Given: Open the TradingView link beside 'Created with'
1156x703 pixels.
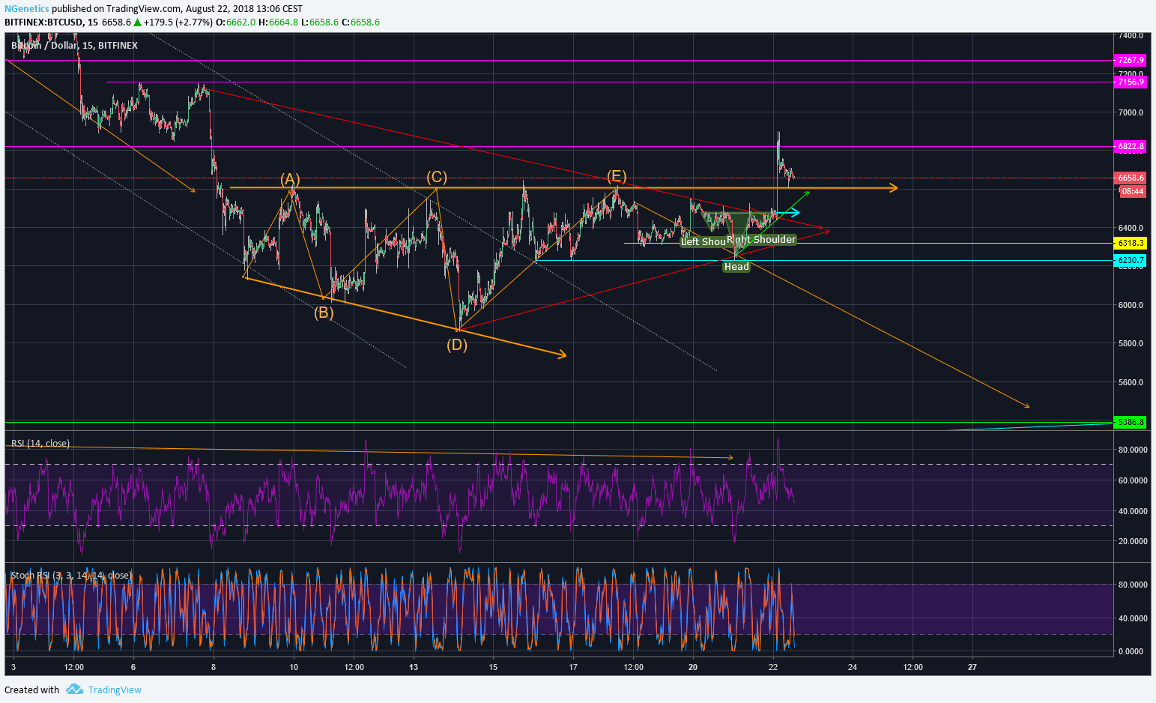Looking at the screenshot, I should tap(115, 690).
